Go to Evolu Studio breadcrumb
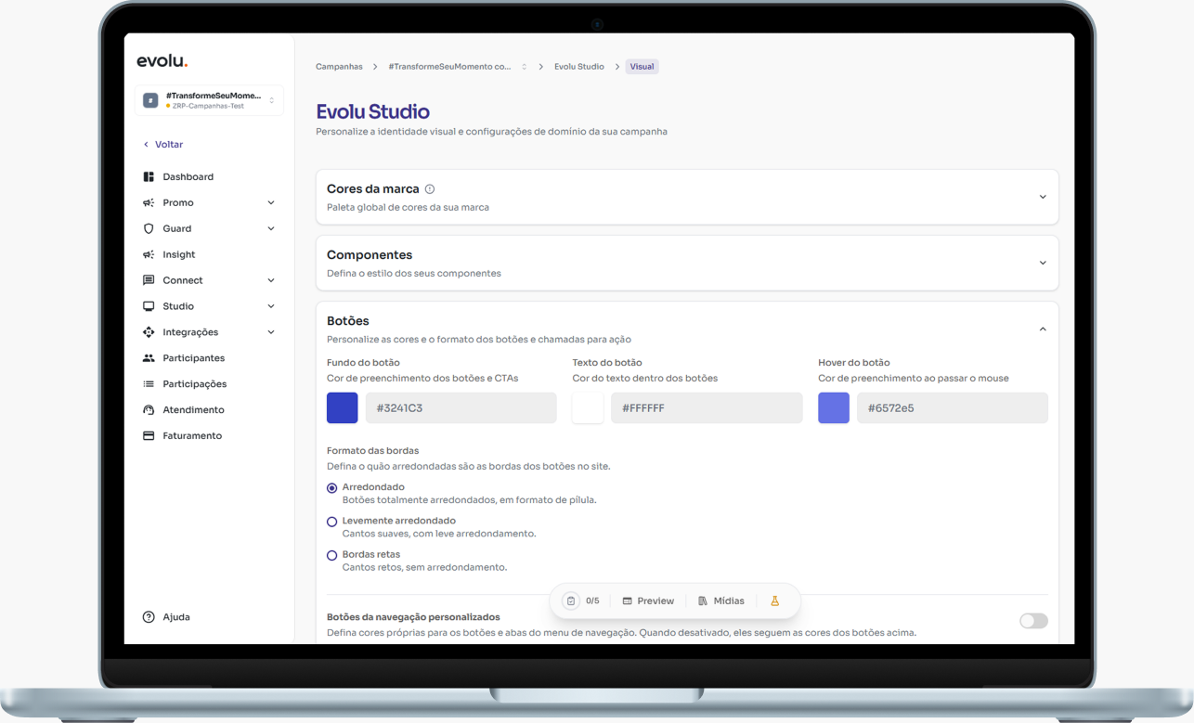Screen dimensions: 1194x723 point(579,67)
